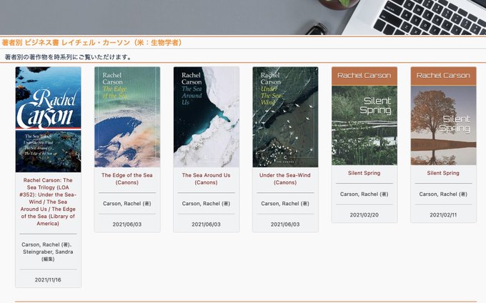
Task: Follow Silent Spring title link above 2021/02/11
Action: tap(443, 173)
